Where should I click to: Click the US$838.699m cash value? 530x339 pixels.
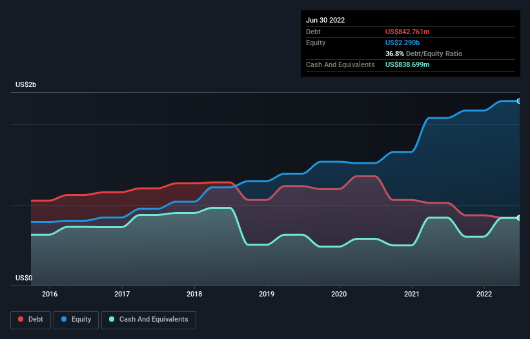tap(407, 64)
